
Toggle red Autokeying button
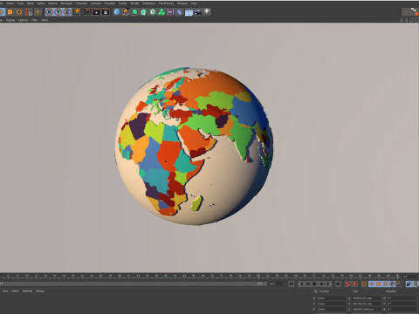[354, 283]
